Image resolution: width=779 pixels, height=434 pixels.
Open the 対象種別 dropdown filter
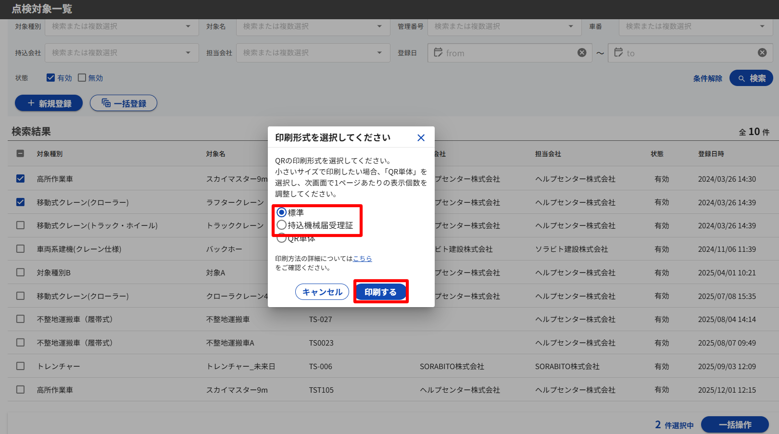tap(122, 26)
